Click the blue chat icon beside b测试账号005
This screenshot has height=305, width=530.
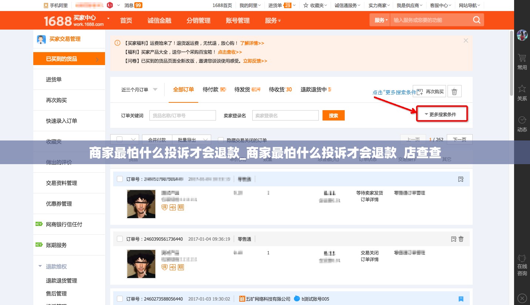(297, 299)
